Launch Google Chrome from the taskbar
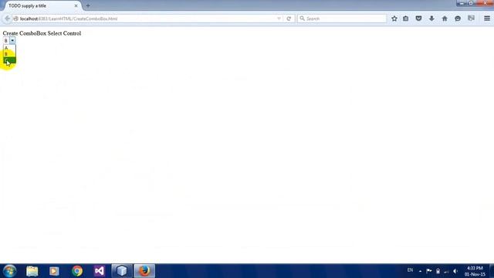The width and height of the screenshot is (494, 278). pyautogui.click(x=77, y=271)
